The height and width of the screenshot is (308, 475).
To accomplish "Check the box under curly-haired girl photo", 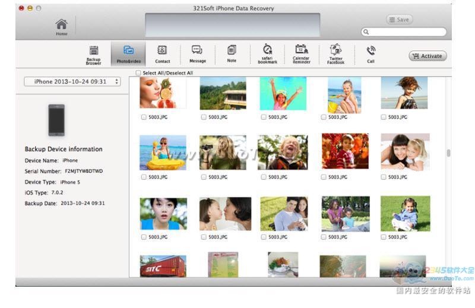I will point(384,117).
